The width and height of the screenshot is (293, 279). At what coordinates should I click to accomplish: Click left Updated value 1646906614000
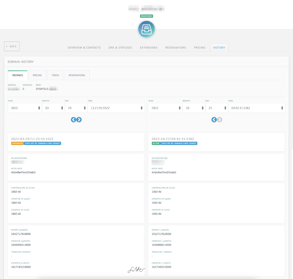[x=21, y=245]
